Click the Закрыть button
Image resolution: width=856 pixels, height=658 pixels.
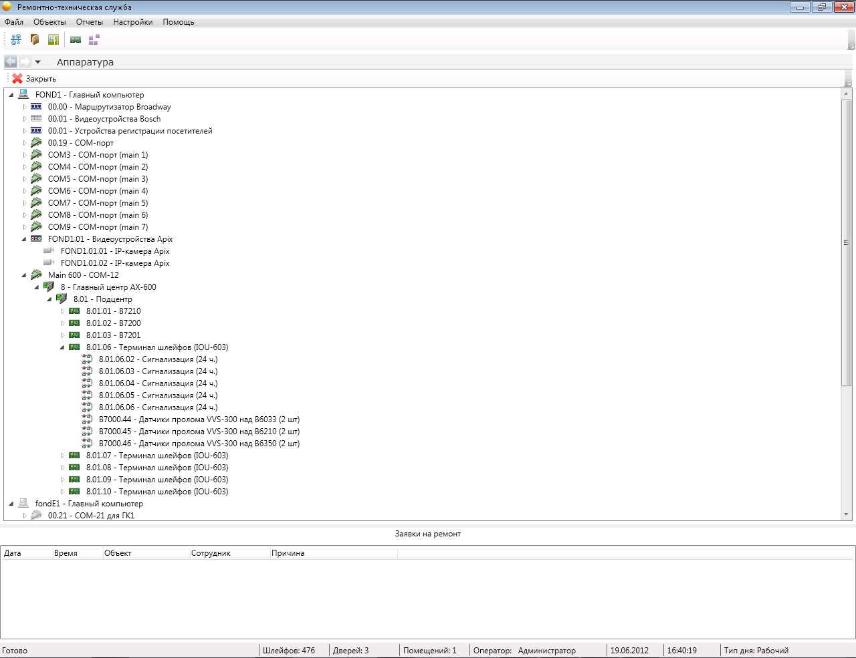(34, 79)
